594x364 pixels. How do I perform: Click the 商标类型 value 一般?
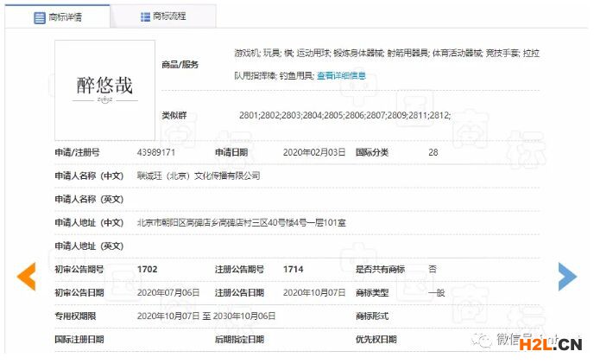(437, 293)
